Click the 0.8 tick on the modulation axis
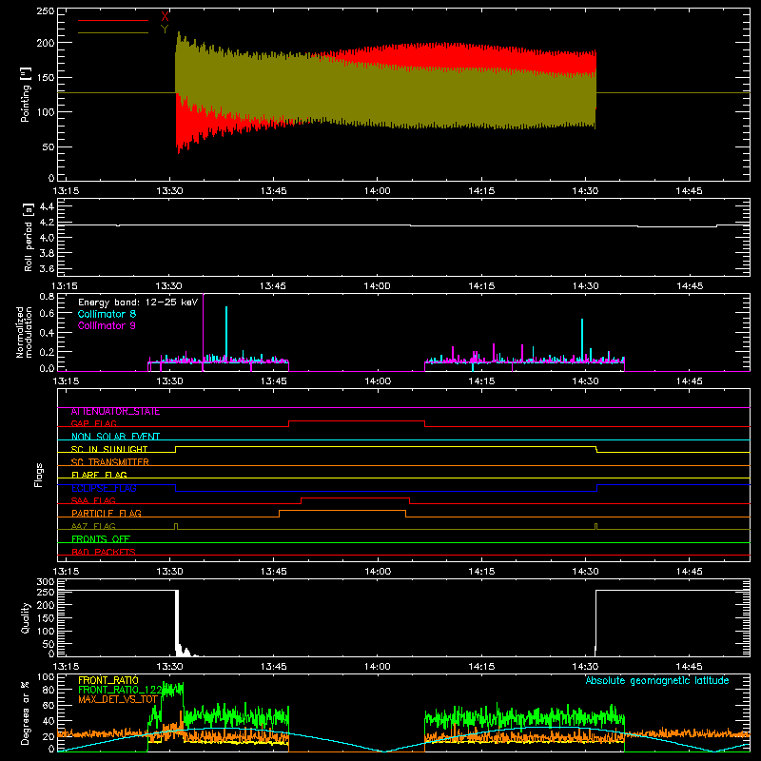Screen dimensions: 761x761 pos(46,296)
